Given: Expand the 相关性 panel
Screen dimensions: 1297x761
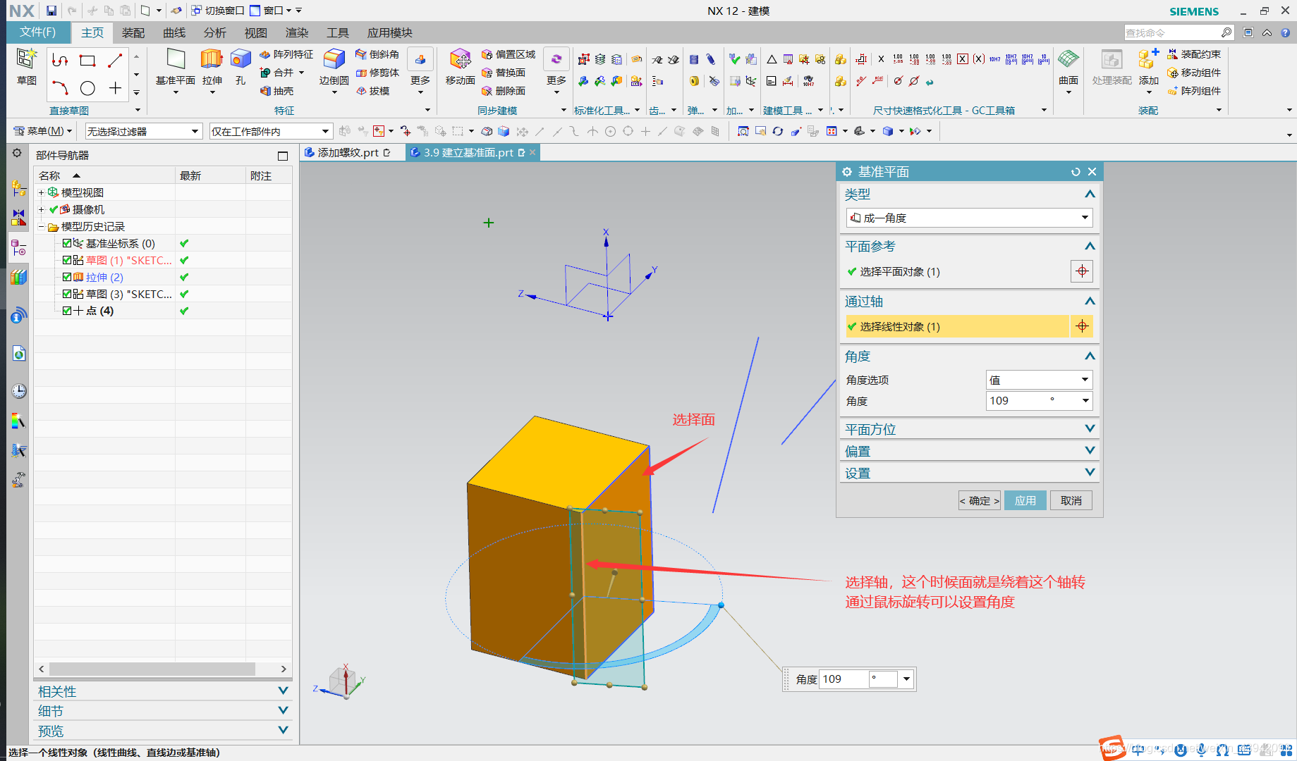Looking at the screenshot, I should 163,691.
